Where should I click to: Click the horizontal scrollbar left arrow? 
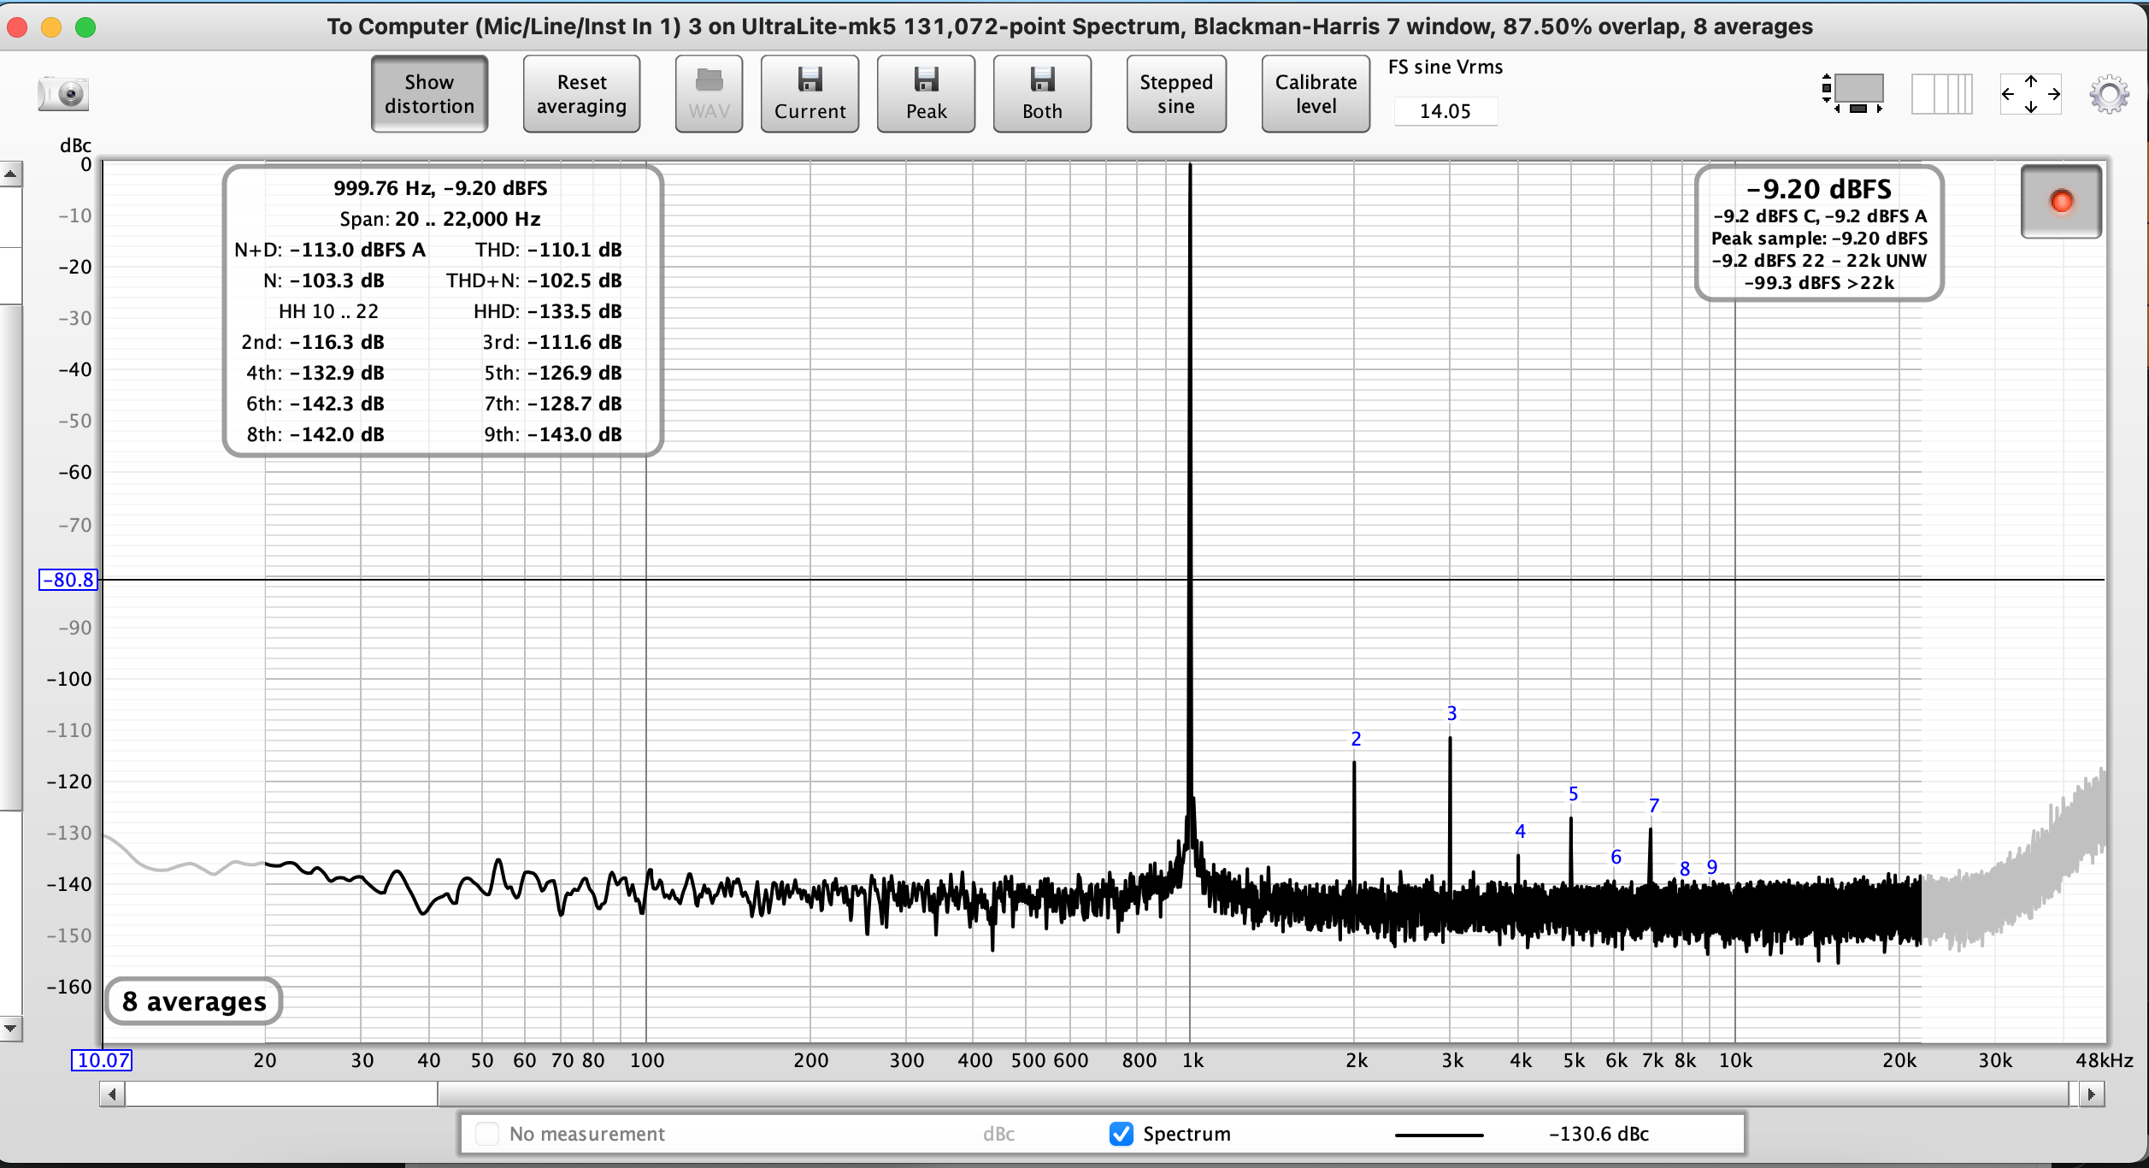112,1094
